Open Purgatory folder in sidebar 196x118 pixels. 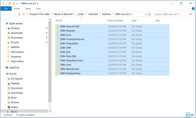point(16,57)
